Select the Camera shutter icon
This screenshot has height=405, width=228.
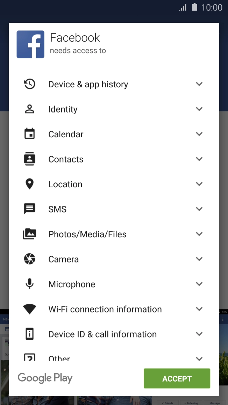tap(30, 259)
